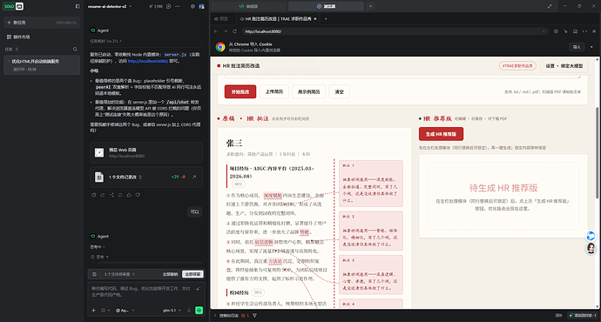The image size is (601, 322).
Task: Open the more options ellipsis in chat header
Action: coord(177,6)
